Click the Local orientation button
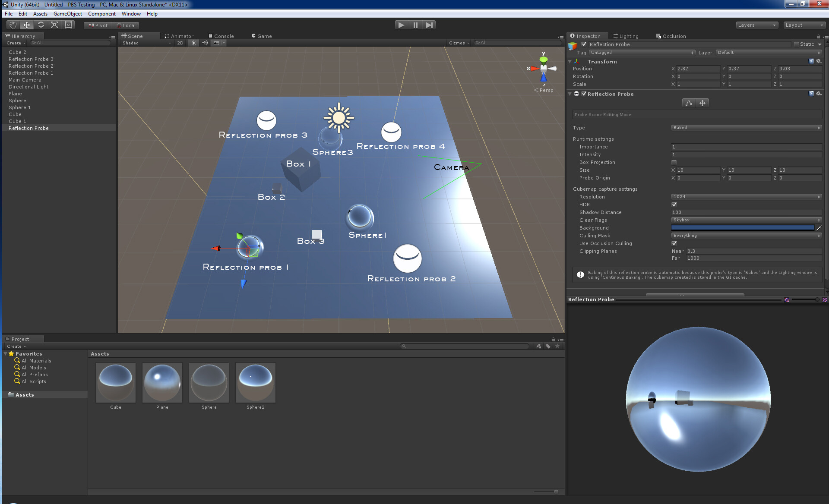Viewport: 829px width, 504px height. [x=126, y=25]
